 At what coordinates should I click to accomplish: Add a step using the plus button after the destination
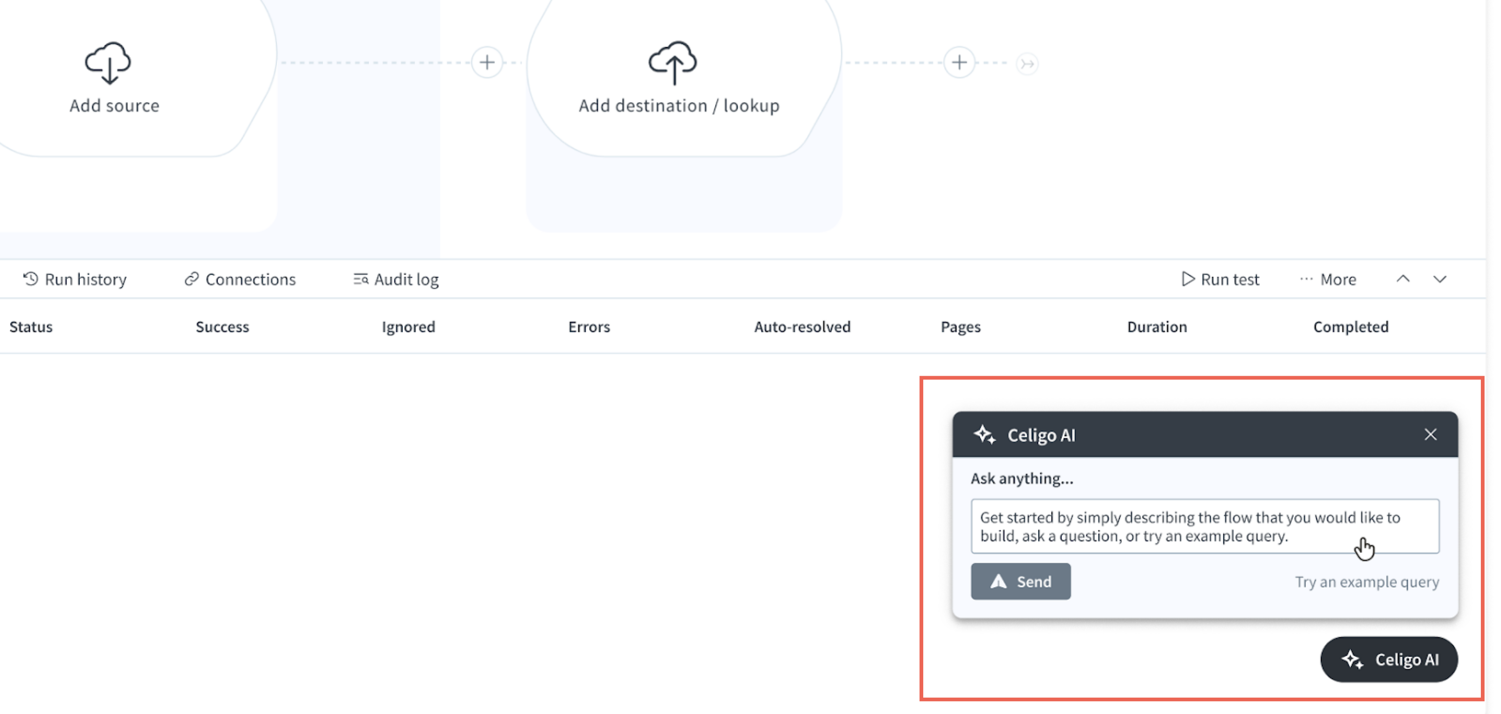coord(959,62)
